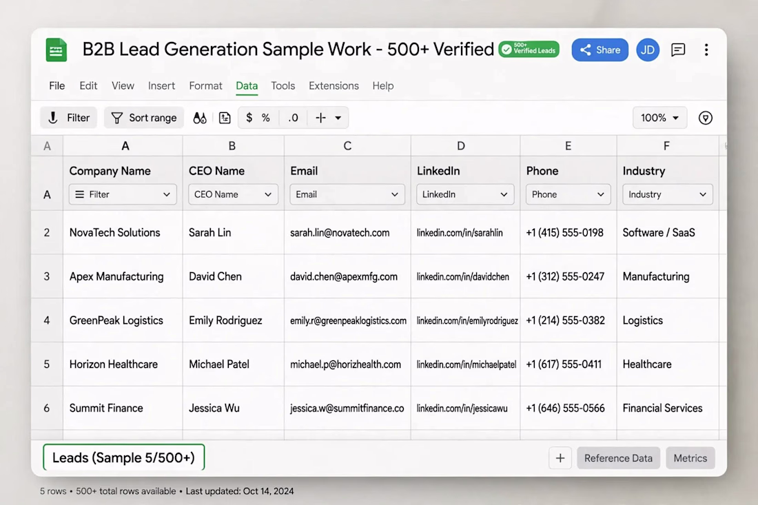Open the Format menu

205,86
